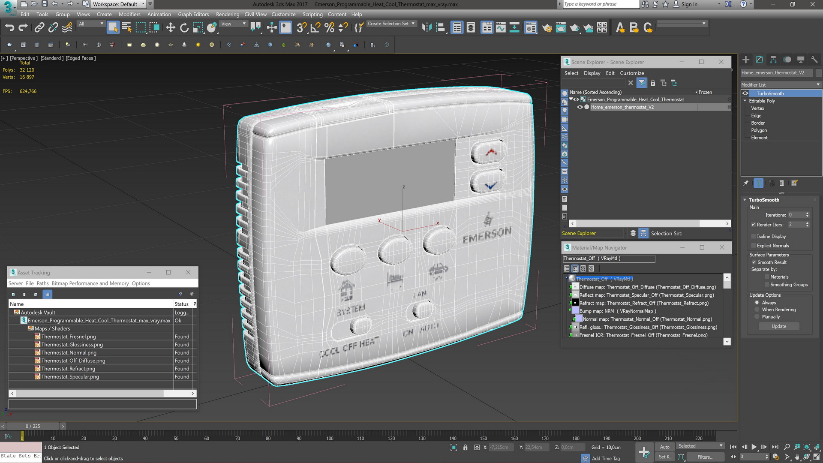Choose Select and Move tool

[171, 28]
